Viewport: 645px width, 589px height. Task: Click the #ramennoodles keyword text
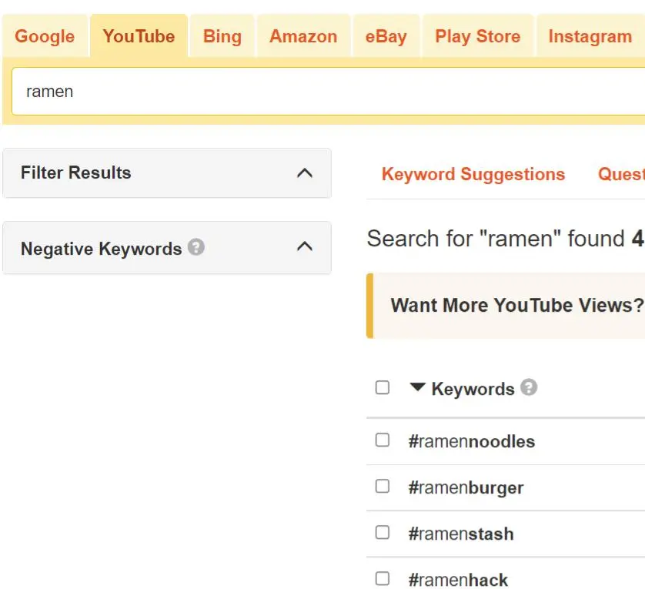pos(473,440)
